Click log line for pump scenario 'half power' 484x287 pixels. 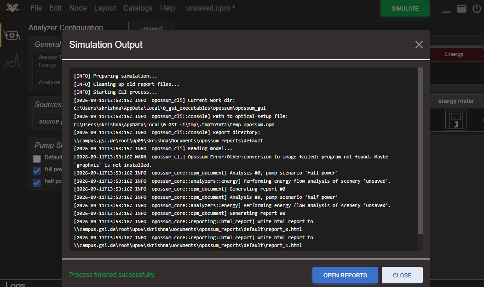(x=206, y=197)
